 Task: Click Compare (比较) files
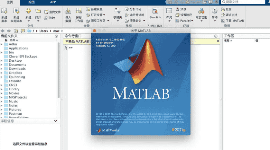pos(50,18)
